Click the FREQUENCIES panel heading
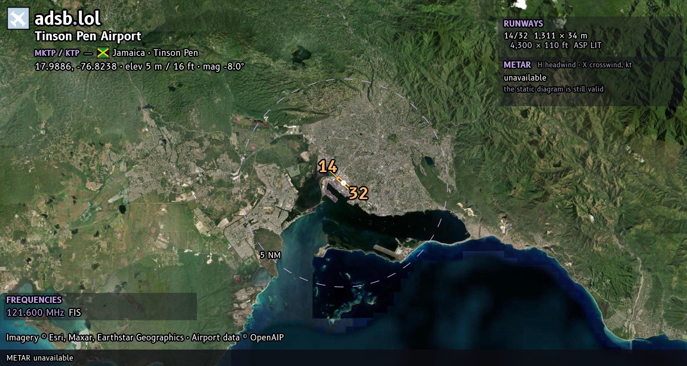 coord(34,300)
